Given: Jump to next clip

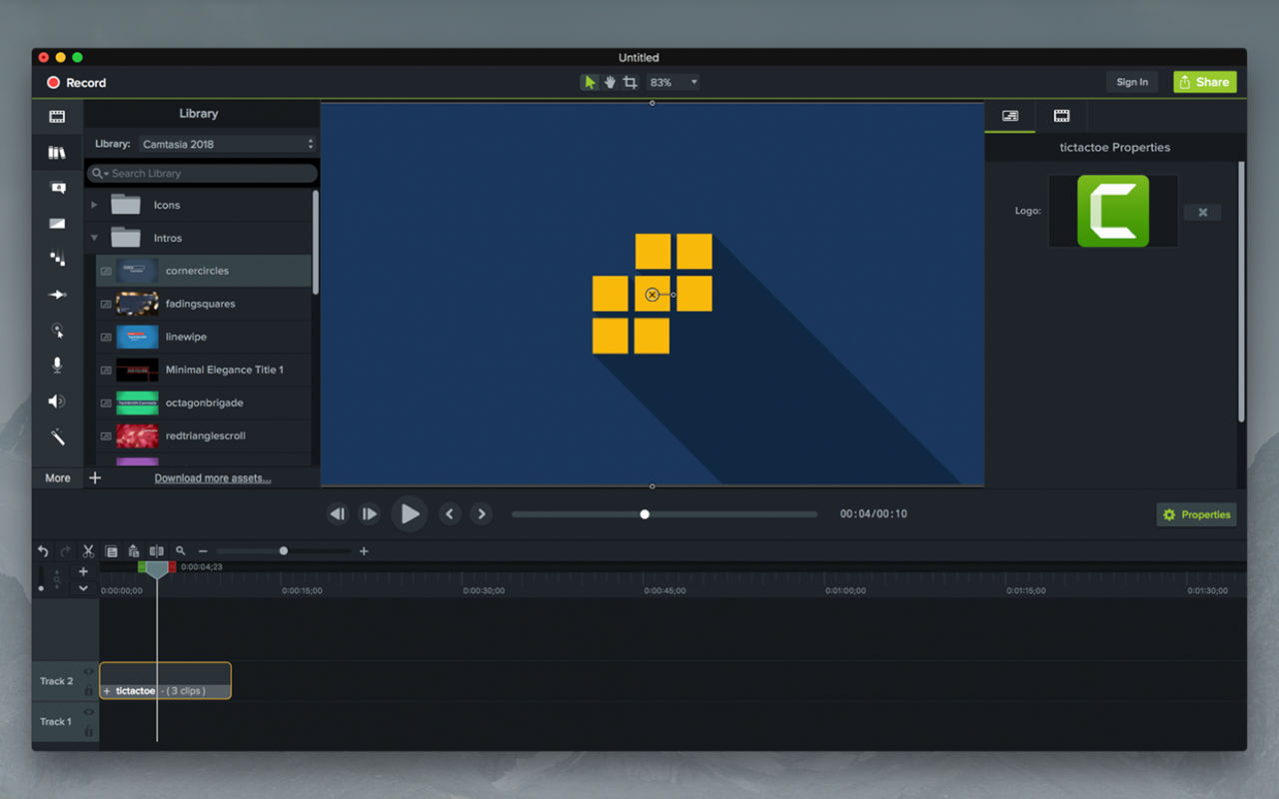Looking at the screenshot, I should [482, 513].
